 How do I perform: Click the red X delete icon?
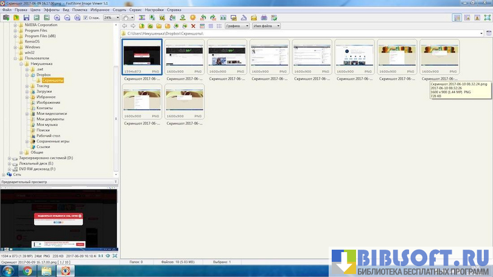click(194, 26)
